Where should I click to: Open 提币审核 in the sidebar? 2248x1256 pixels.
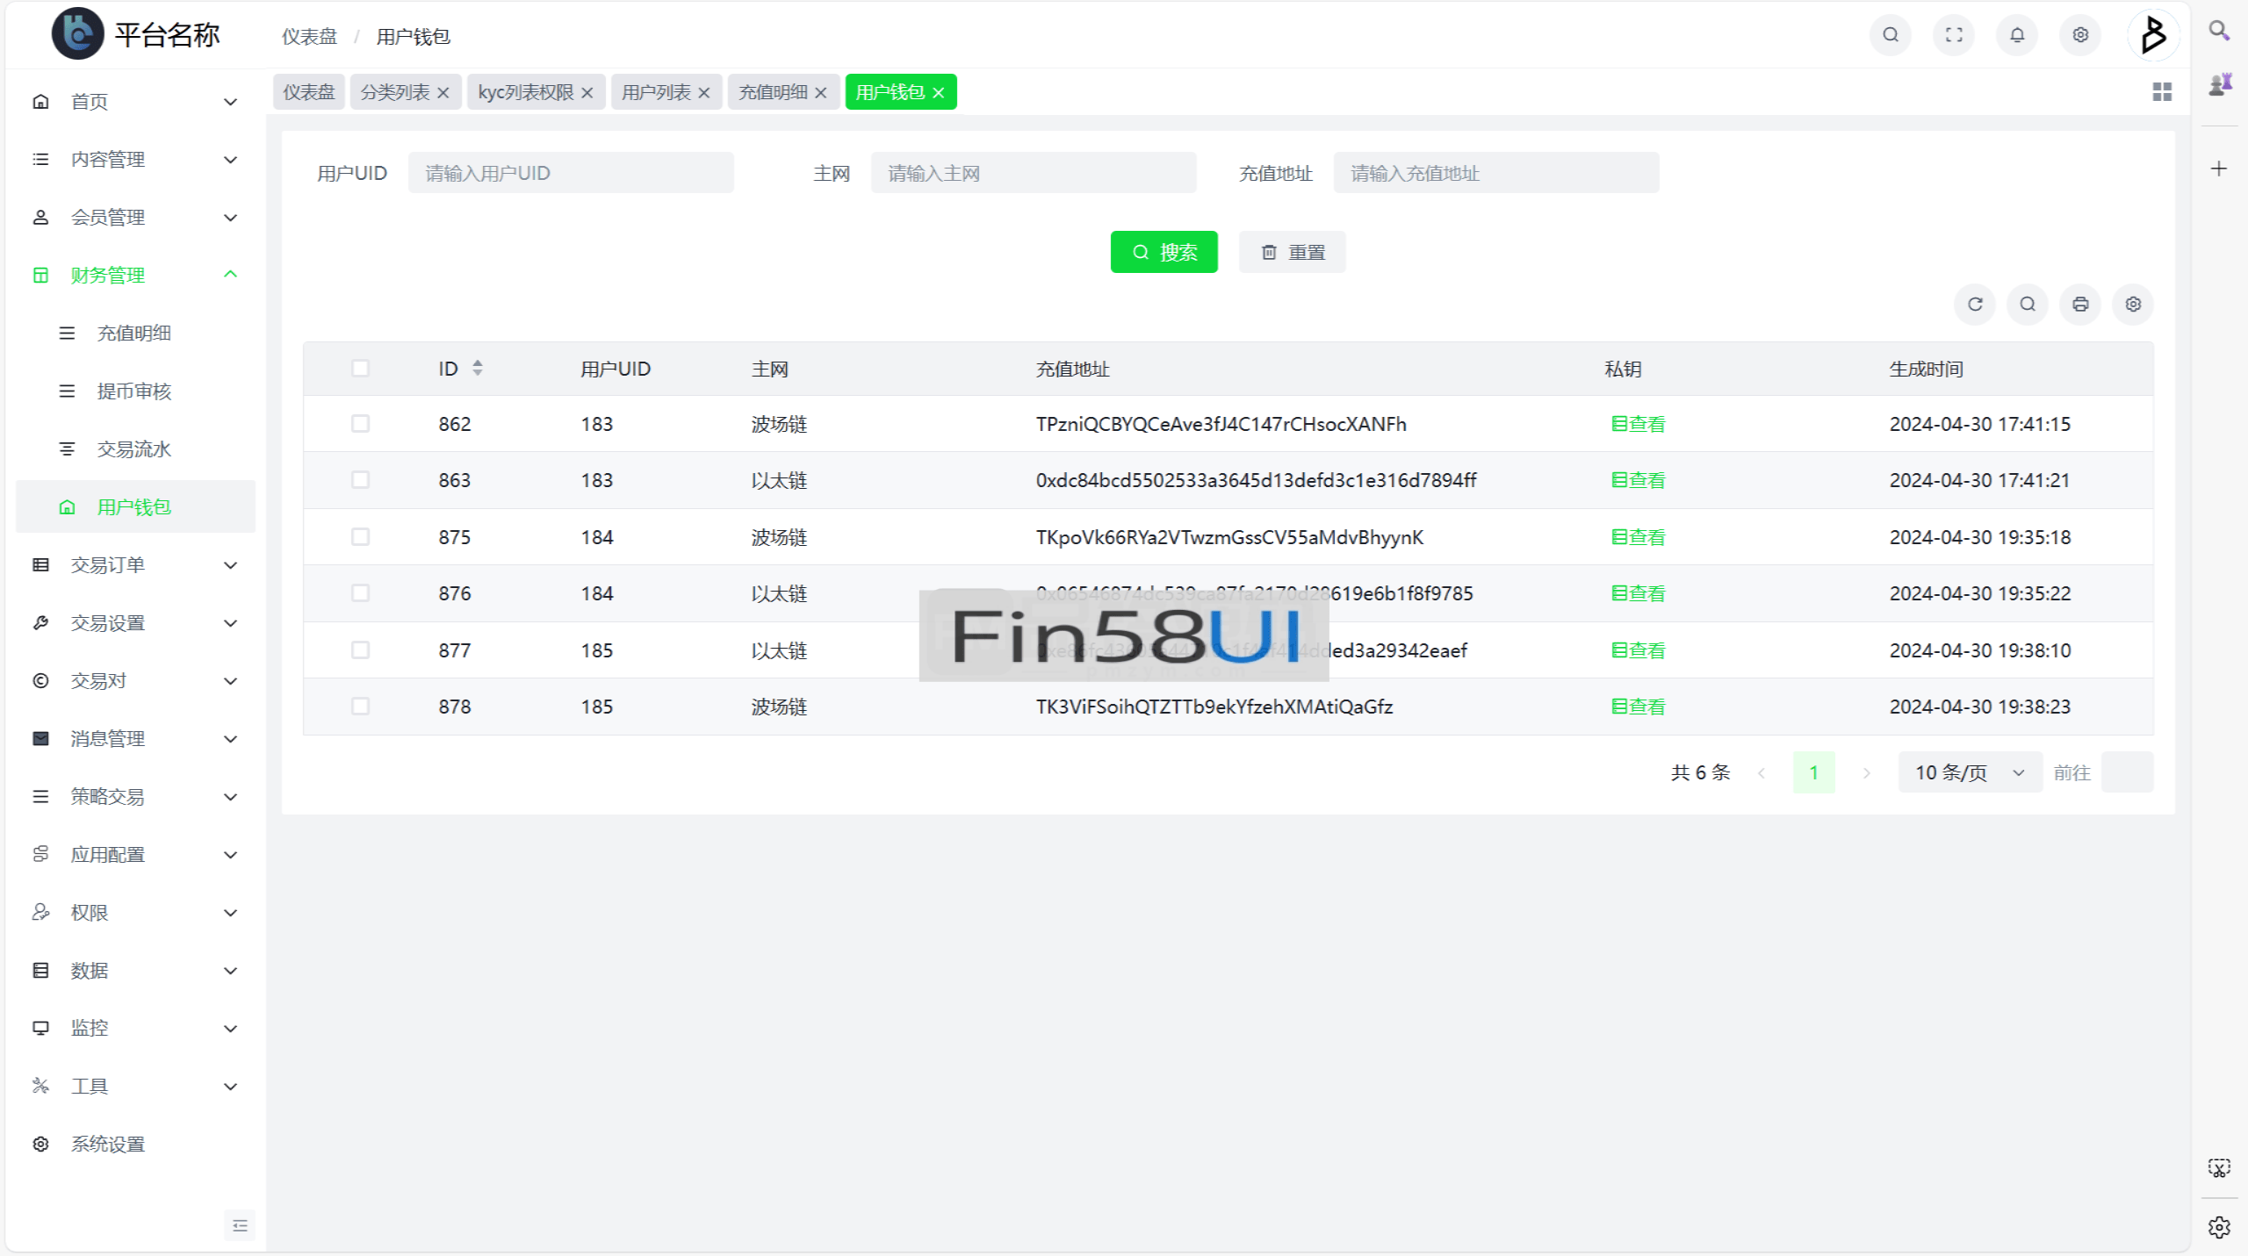point(133,391)
